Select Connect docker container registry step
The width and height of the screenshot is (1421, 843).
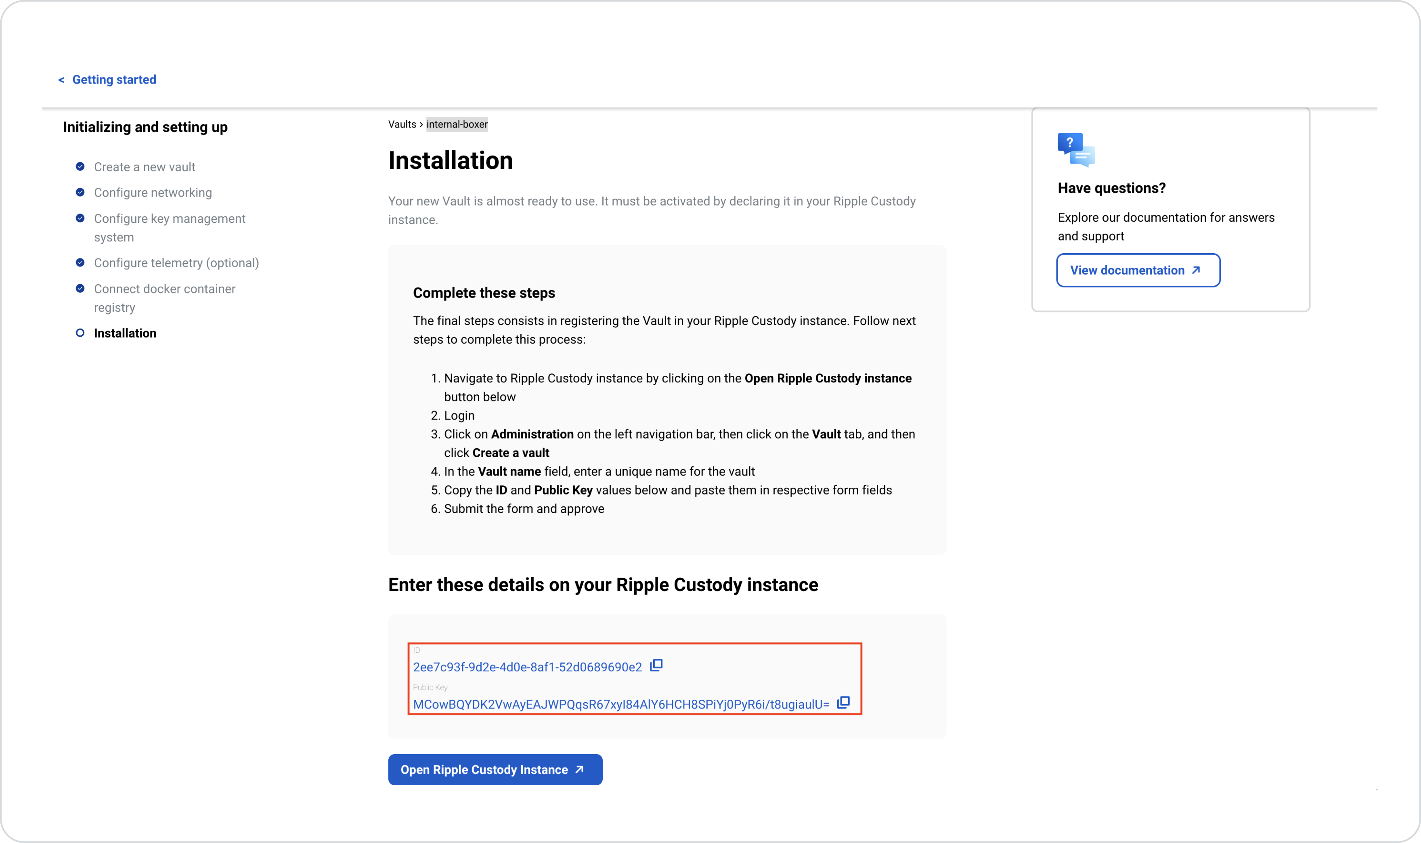pyautogui.click(x=165, y=298)
